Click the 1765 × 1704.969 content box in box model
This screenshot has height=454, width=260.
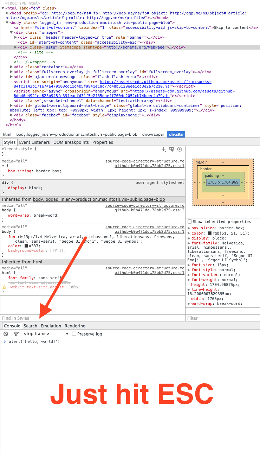(223, 182)
